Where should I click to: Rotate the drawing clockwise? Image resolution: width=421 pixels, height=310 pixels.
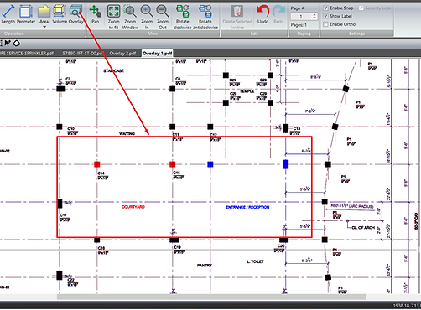[x=182, y=17]
